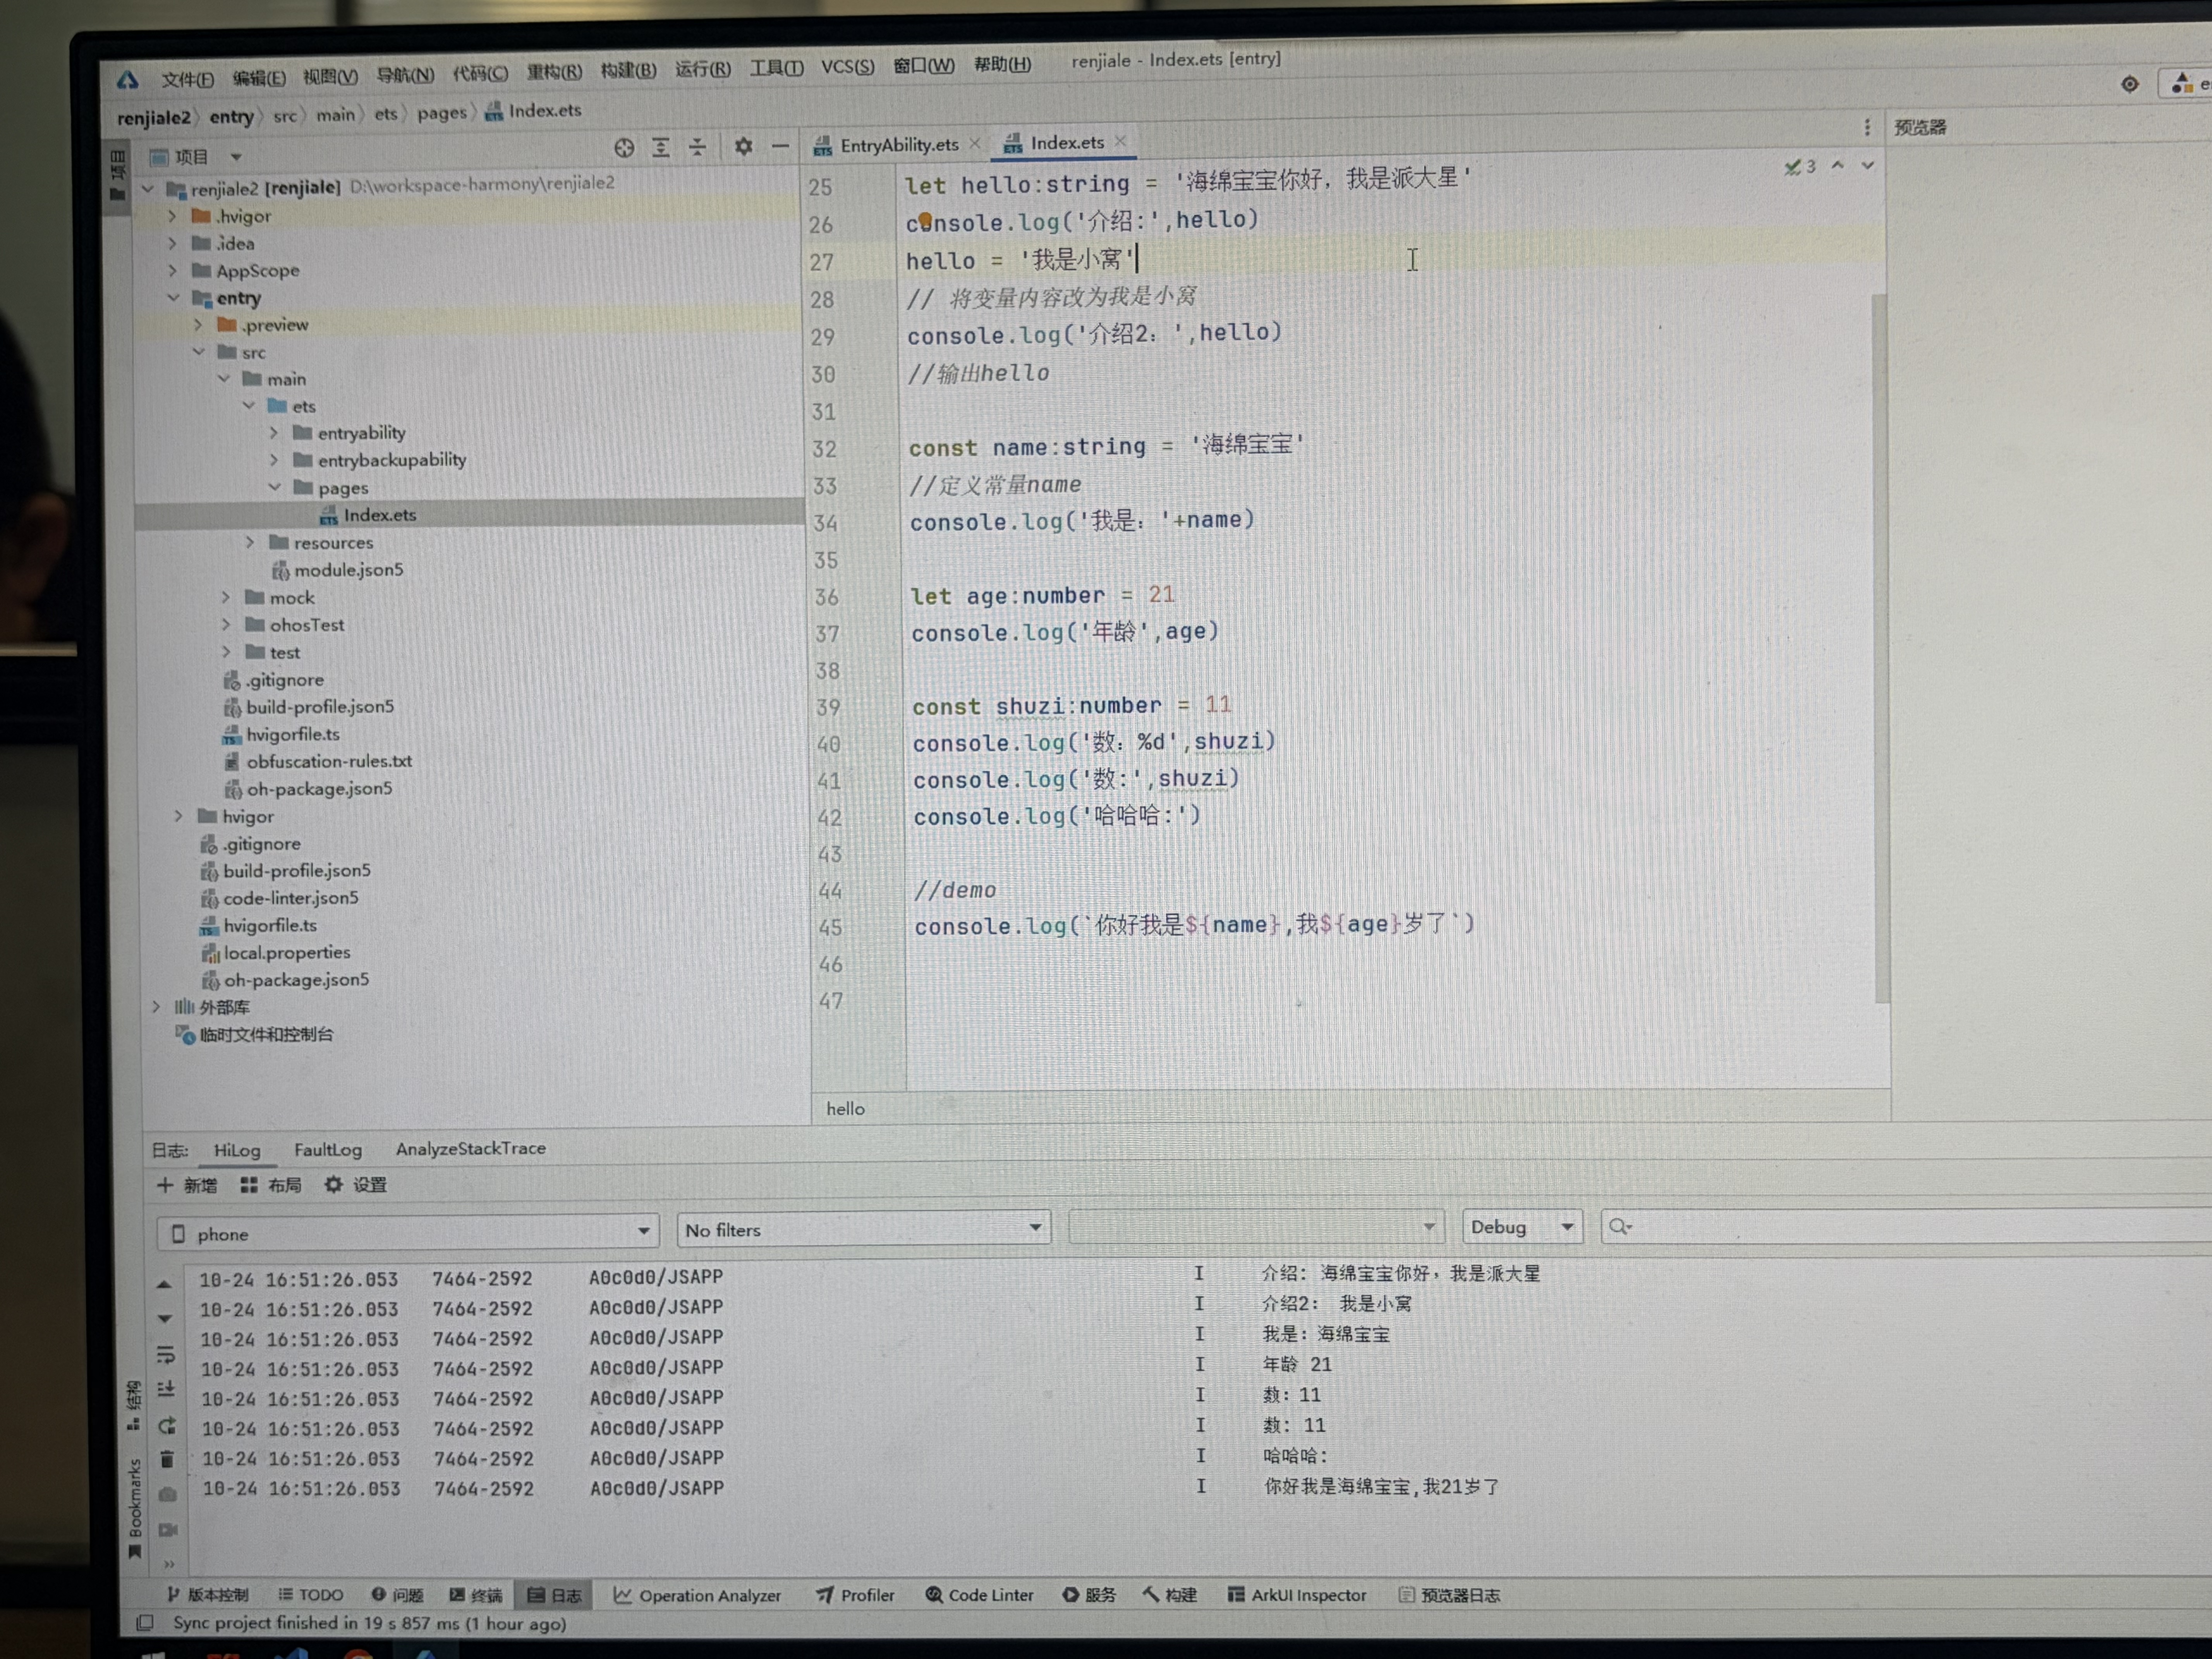This screenshot has height=1659, width=2212.
Task: Open the 构建(B) menu
Action: tap(628, 70)
